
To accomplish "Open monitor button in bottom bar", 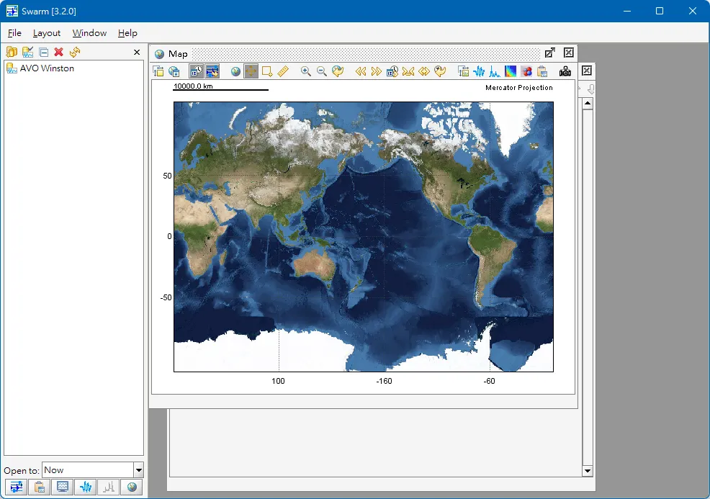I will tap(63, 487).
